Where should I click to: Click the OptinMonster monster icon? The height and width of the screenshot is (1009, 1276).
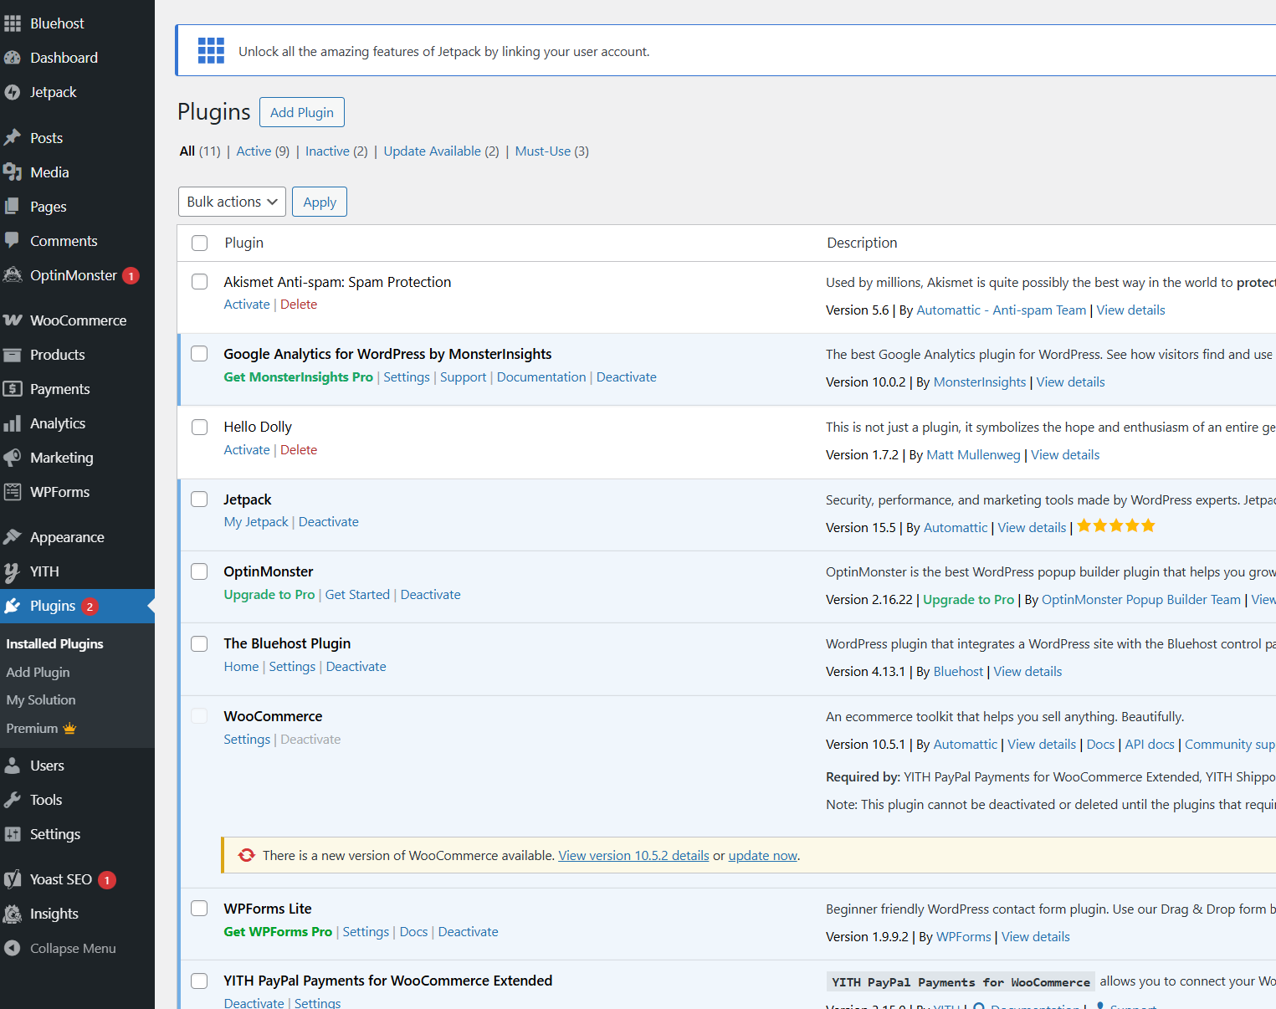pos(13,275)
